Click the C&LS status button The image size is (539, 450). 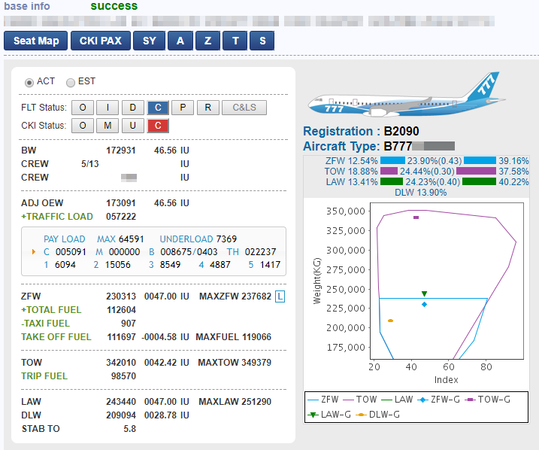tap(244, 108)
